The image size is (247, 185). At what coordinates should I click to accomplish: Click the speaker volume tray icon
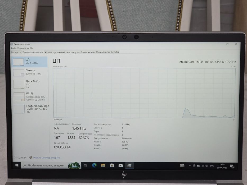[x=207, y=166]
